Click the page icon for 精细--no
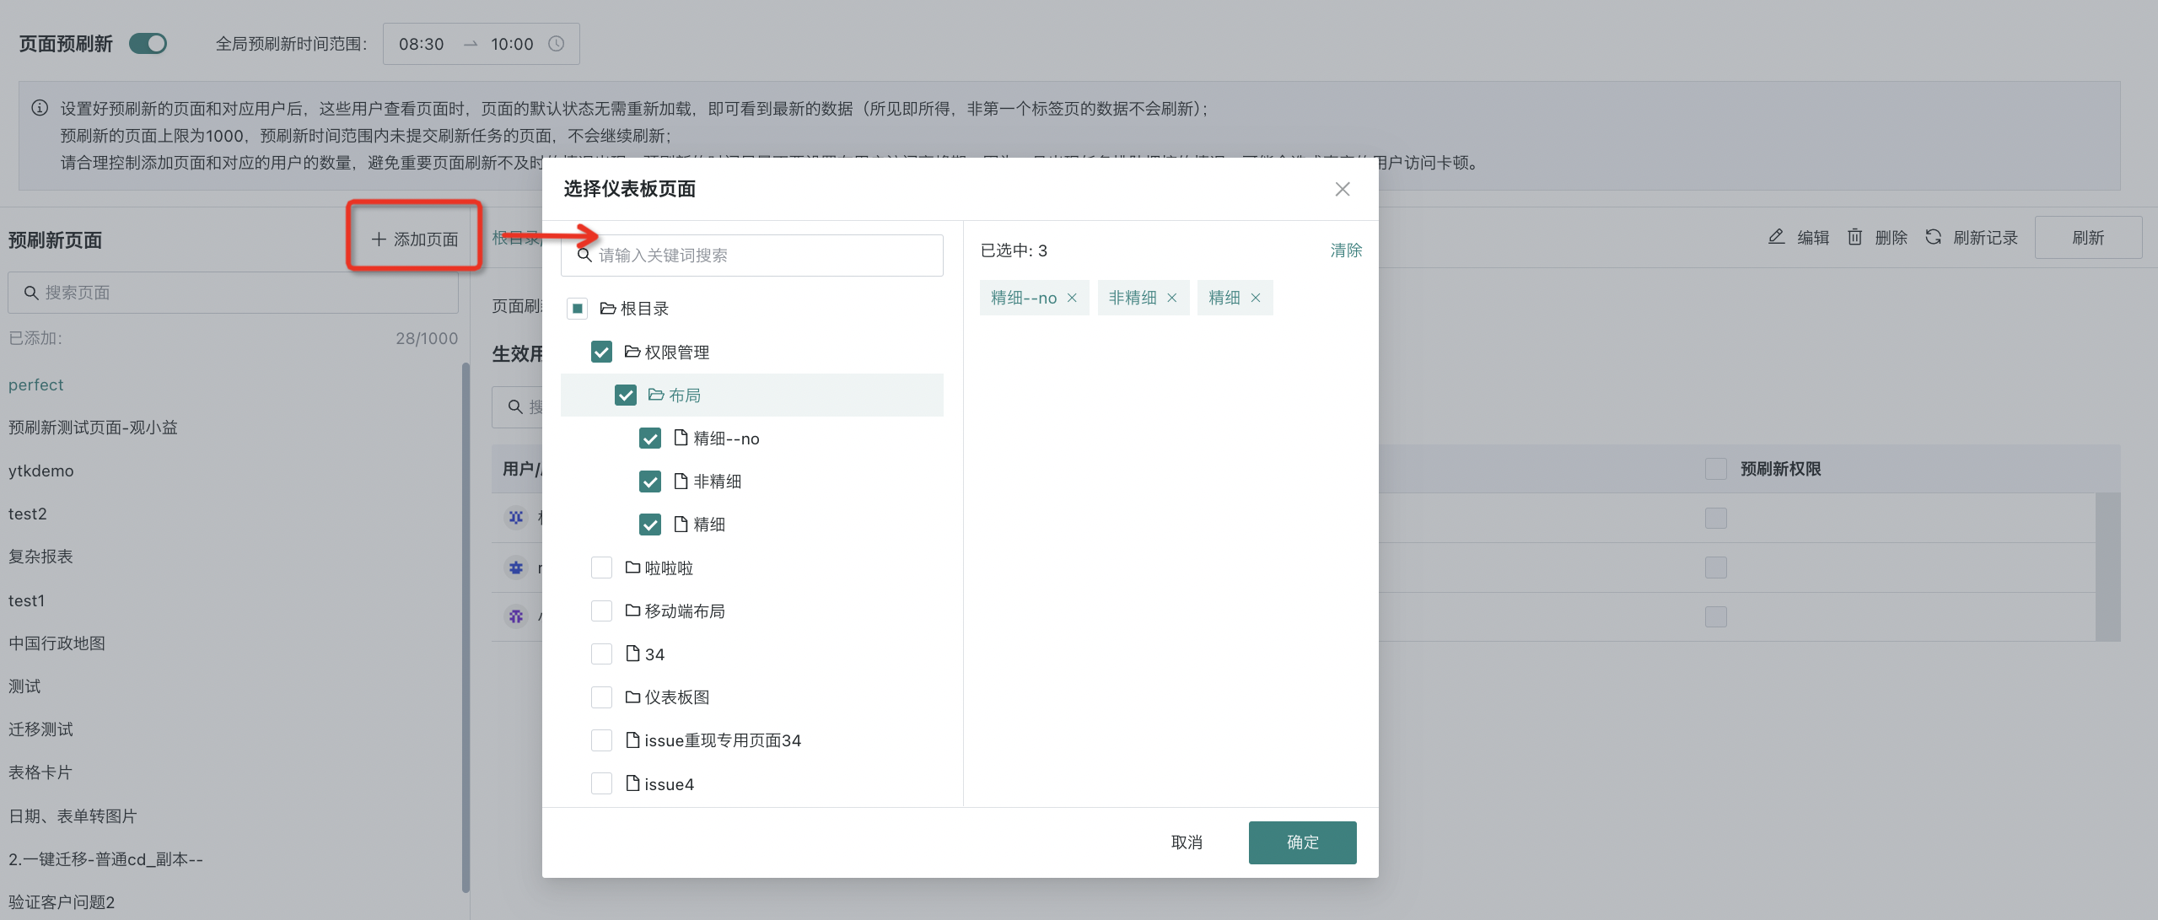2158x920 pixels. tap(681, 438)
